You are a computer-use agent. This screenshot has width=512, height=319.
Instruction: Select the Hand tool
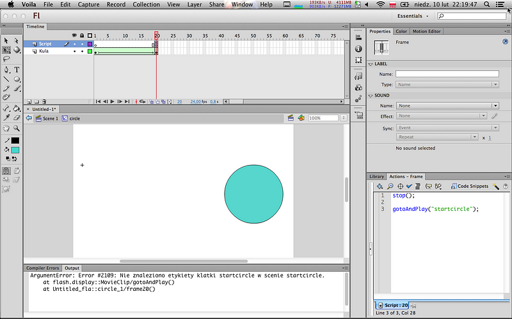[6, 128]
